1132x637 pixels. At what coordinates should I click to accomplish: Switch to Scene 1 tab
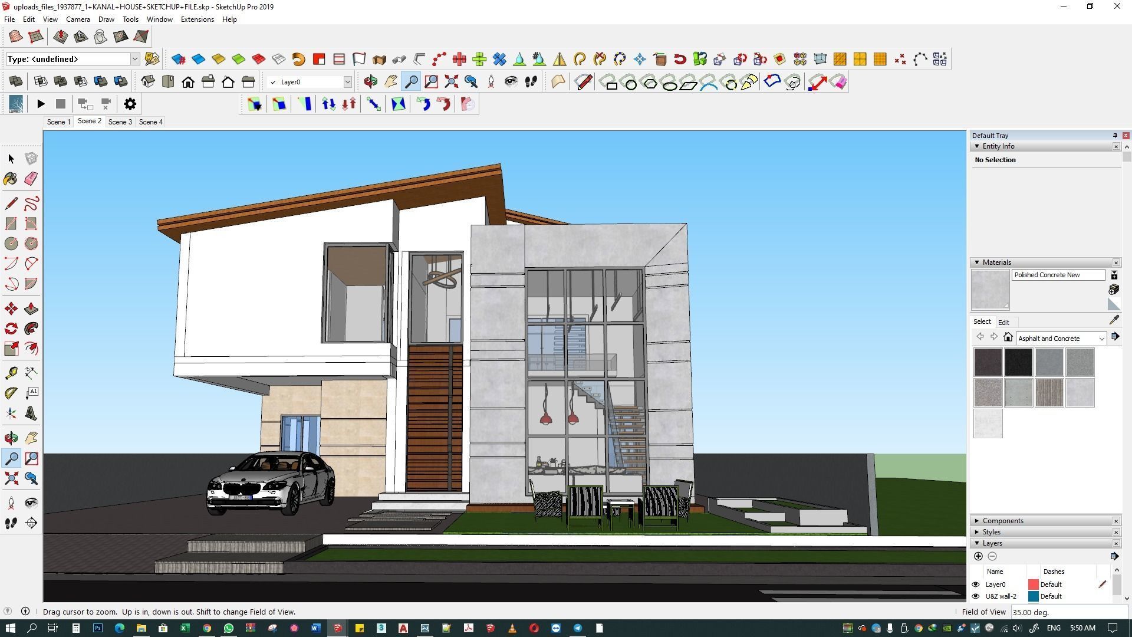pyautogui.click(x=58, y=122)
